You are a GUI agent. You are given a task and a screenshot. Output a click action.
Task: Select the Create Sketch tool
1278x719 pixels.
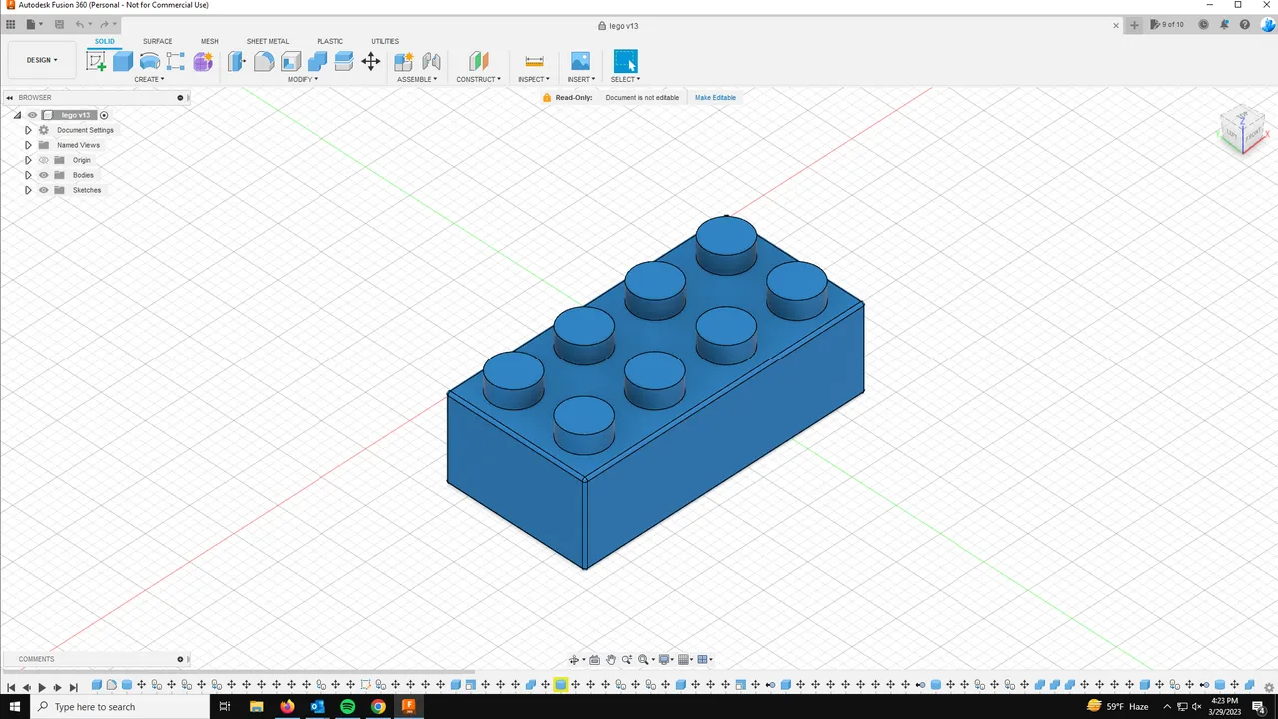click(x=96, y=61)
